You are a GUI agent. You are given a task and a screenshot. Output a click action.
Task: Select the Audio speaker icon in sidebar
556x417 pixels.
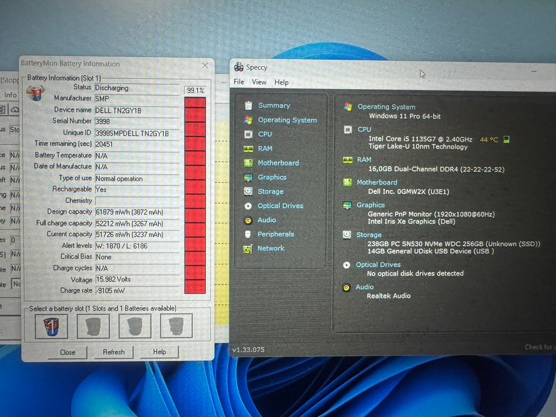(x=248, y=220)
